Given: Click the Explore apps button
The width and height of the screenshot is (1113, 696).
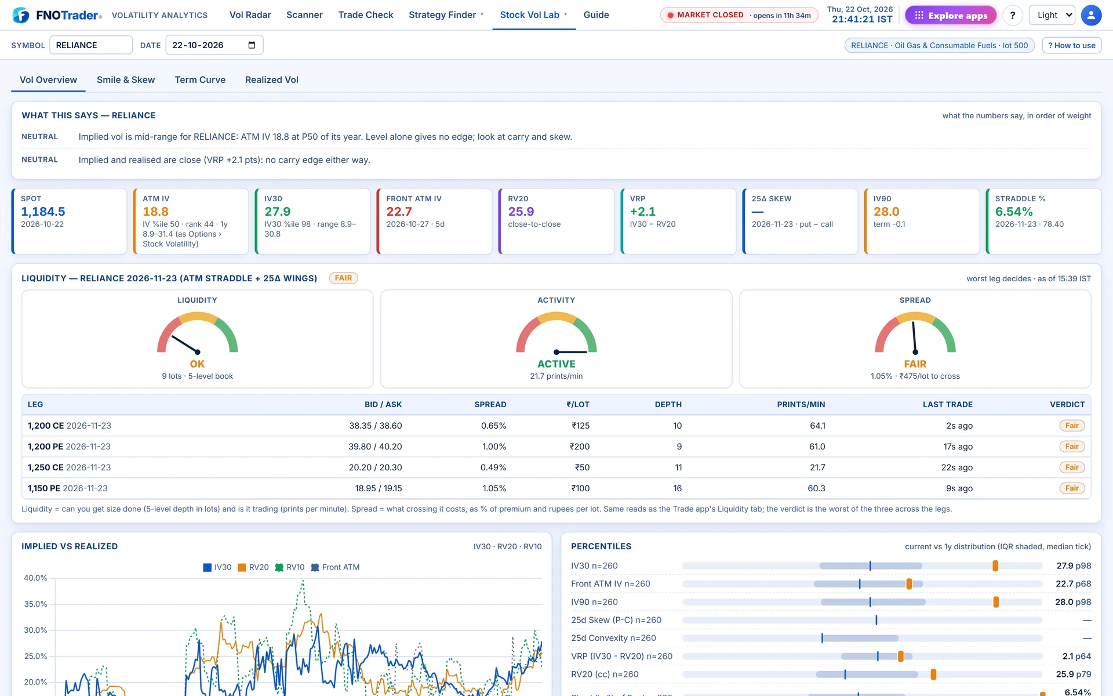Looking at the screenshot, I should [x=950, y=15].
